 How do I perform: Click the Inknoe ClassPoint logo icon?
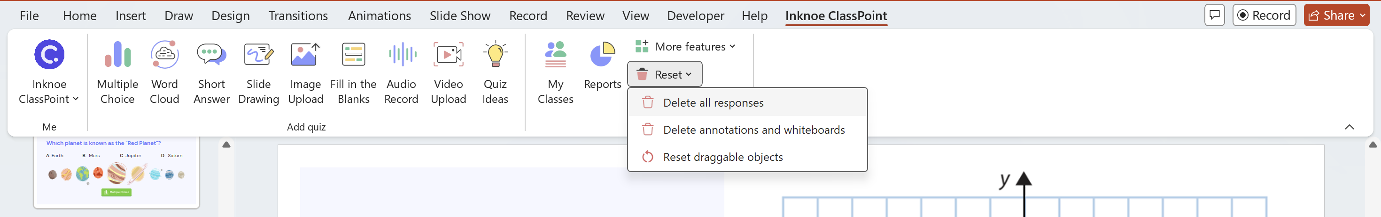click(x=49, y=54)
